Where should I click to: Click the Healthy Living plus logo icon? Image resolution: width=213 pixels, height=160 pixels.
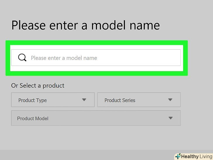click(x=177, y=156)
